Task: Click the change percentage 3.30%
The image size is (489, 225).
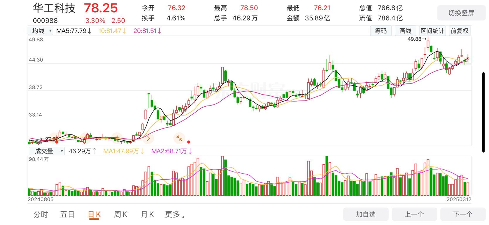Action: [95, 21]
